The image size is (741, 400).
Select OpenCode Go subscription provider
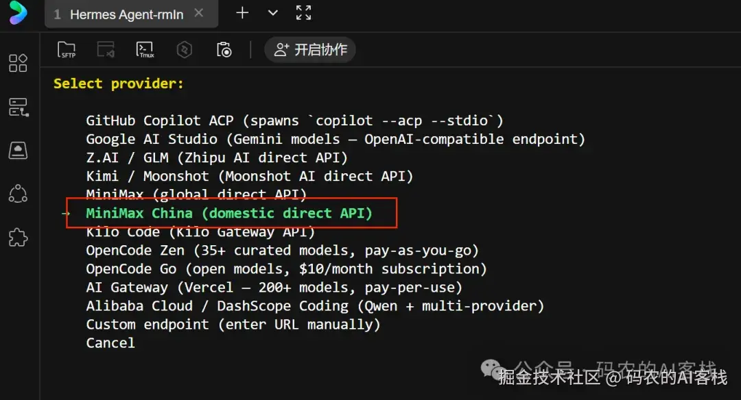(286, 269)
